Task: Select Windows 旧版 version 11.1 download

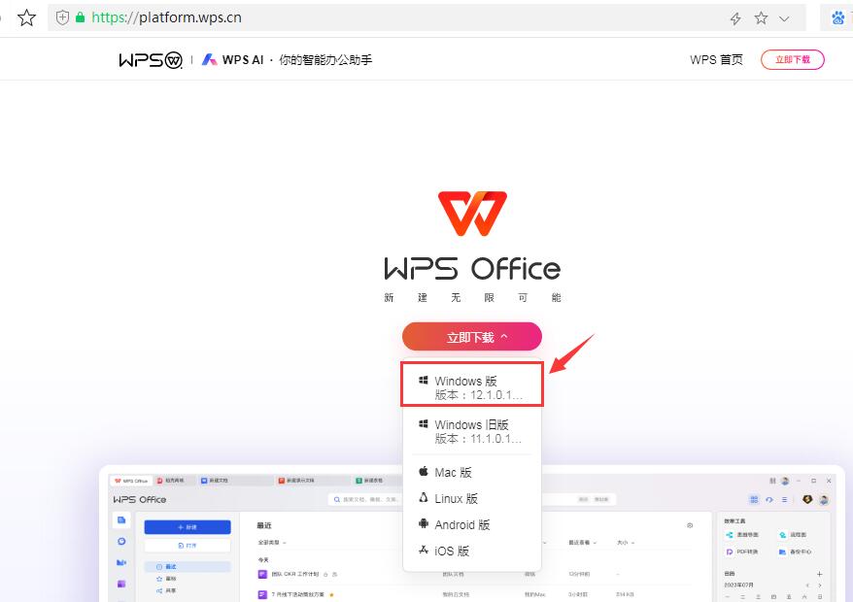Action: point(472,431)
